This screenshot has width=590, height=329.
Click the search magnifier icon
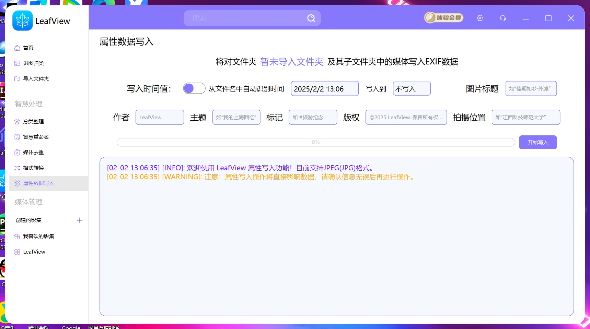pyautogui.click(x=311, y=18)
